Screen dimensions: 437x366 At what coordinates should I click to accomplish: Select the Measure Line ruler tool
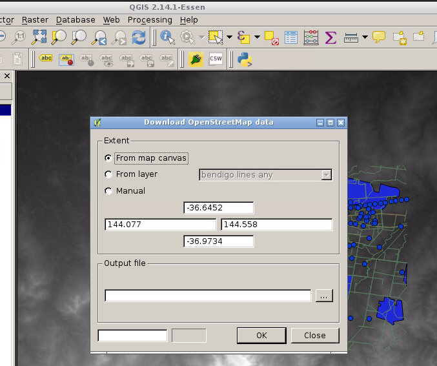tap(351, 37)
